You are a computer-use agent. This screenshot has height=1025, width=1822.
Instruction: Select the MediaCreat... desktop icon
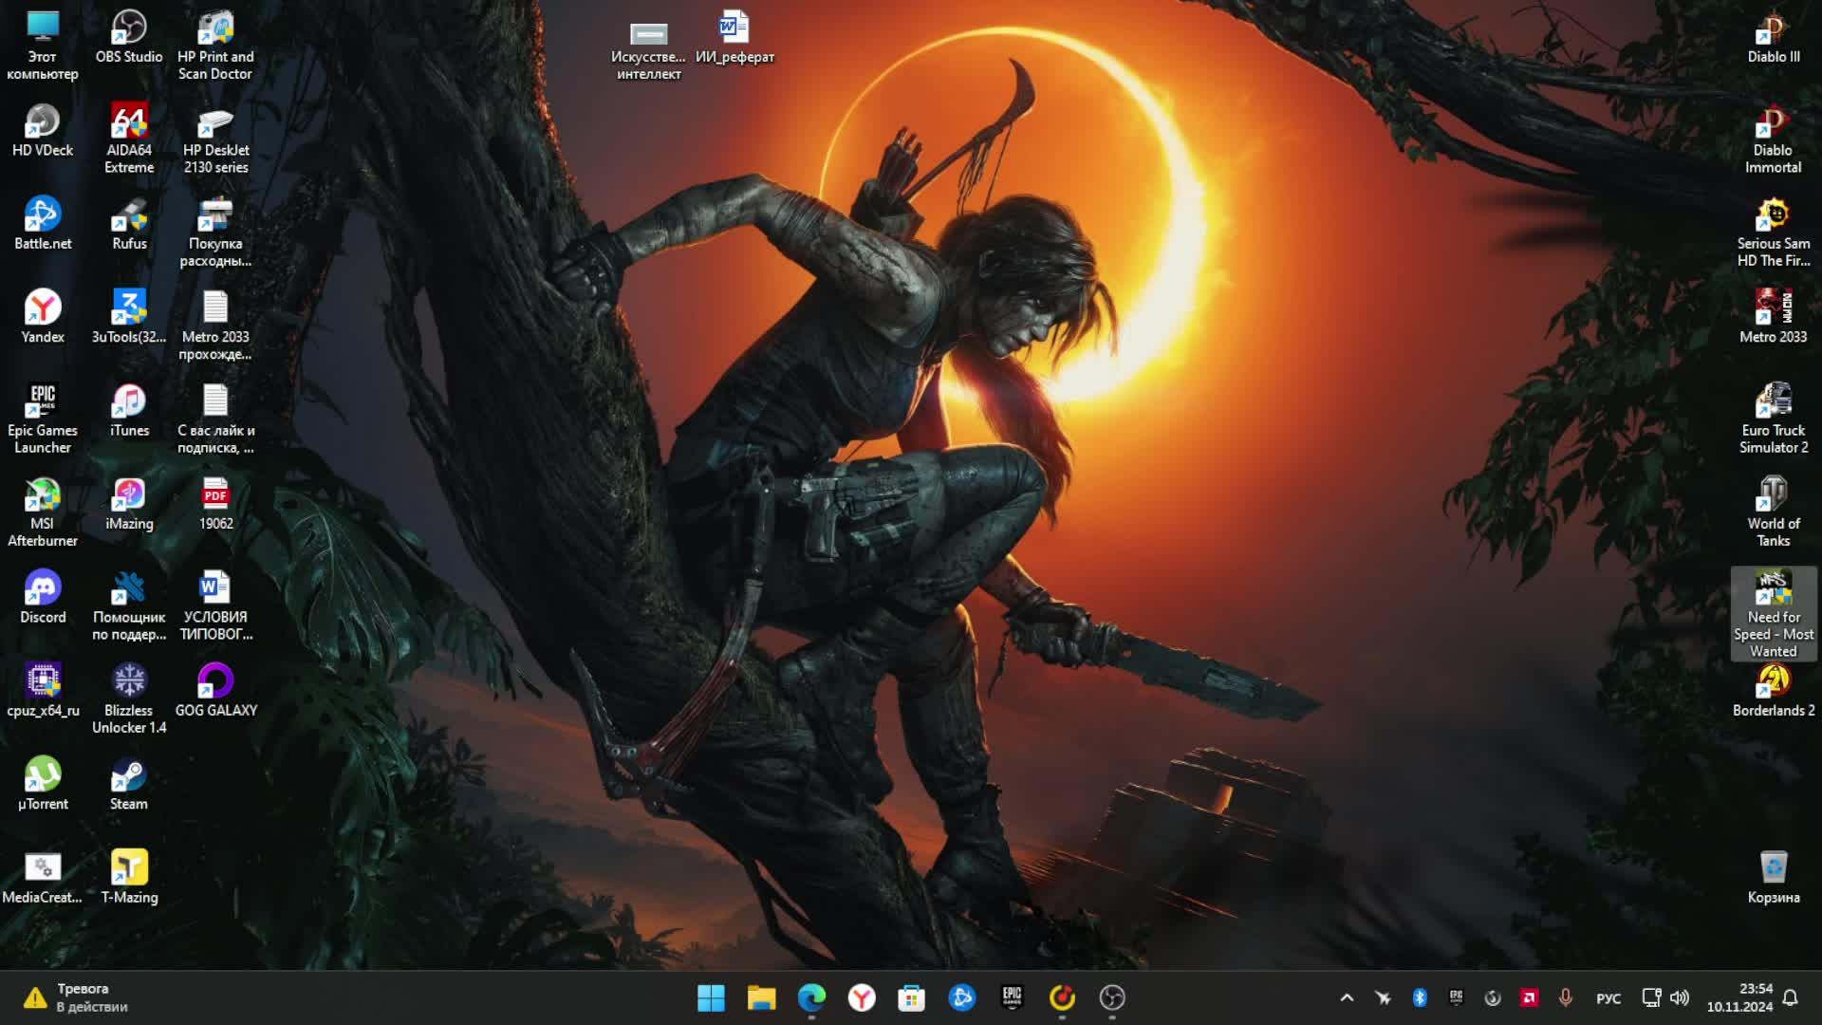click(x=42, y=877)
